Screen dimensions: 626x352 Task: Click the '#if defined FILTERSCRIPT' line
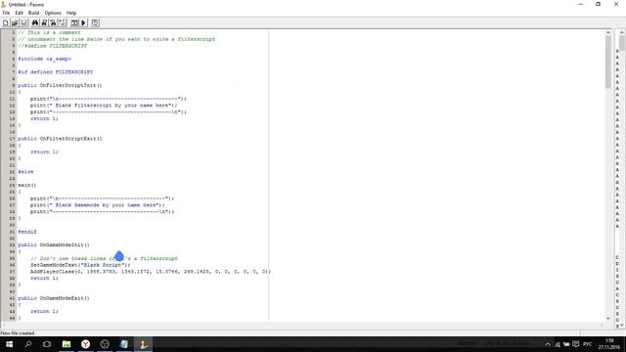[56, 71]
